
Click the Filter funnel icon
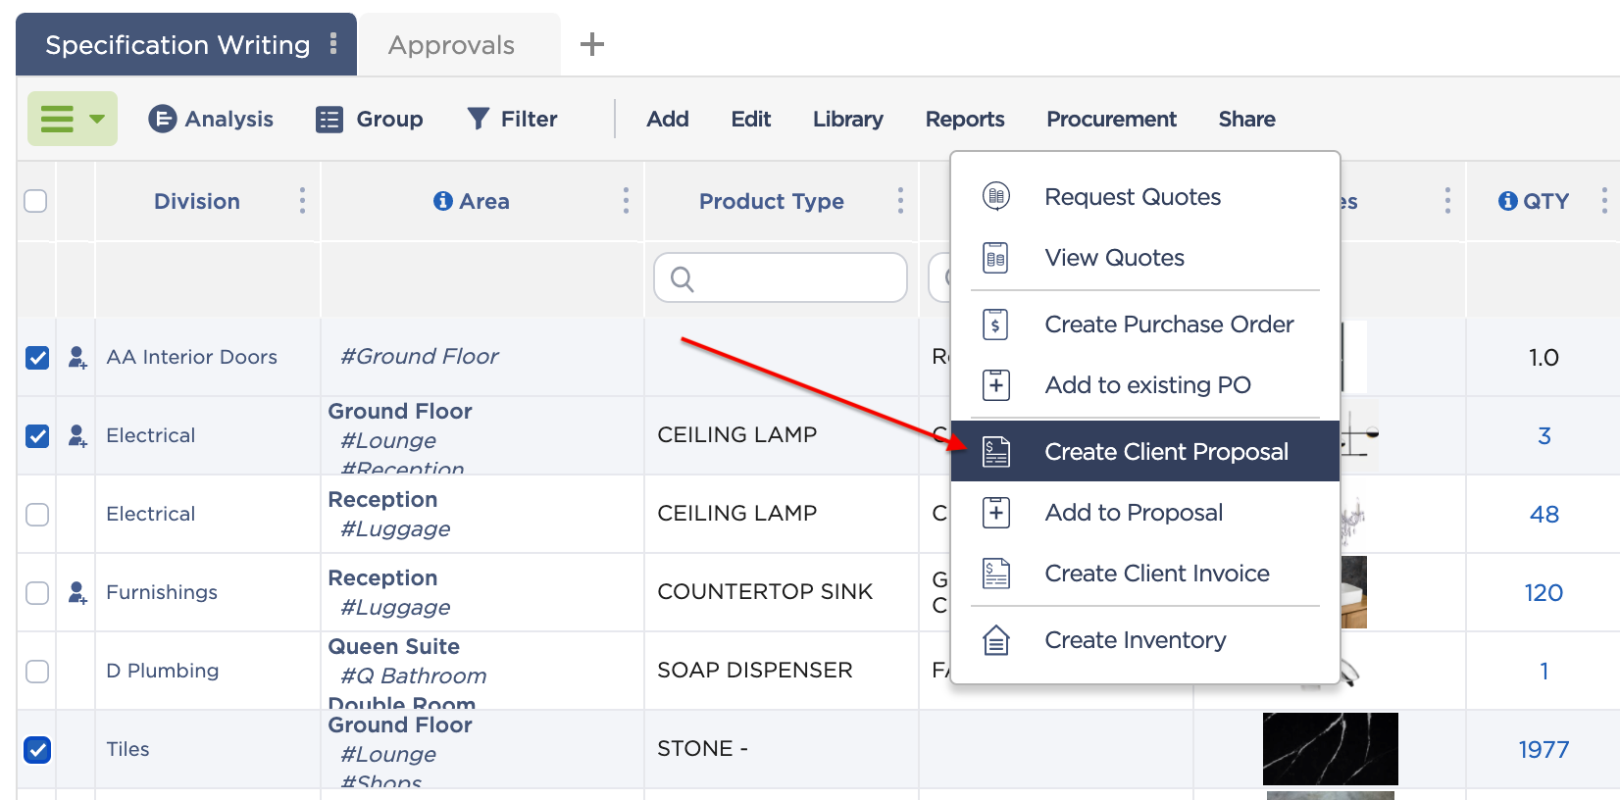[x=478, y=119]
